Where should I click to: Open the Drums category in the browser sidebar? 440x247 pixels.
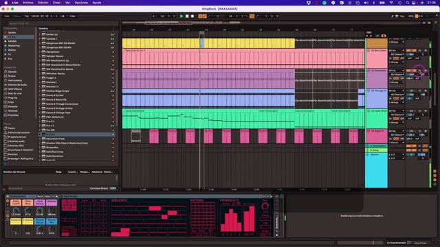click(x=12, y=76)
